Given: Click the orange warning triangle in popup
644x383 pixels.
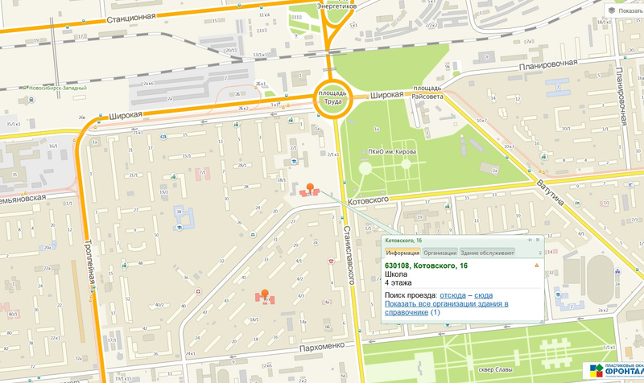Looking at the screenshot, I should [x=536, y=266].
